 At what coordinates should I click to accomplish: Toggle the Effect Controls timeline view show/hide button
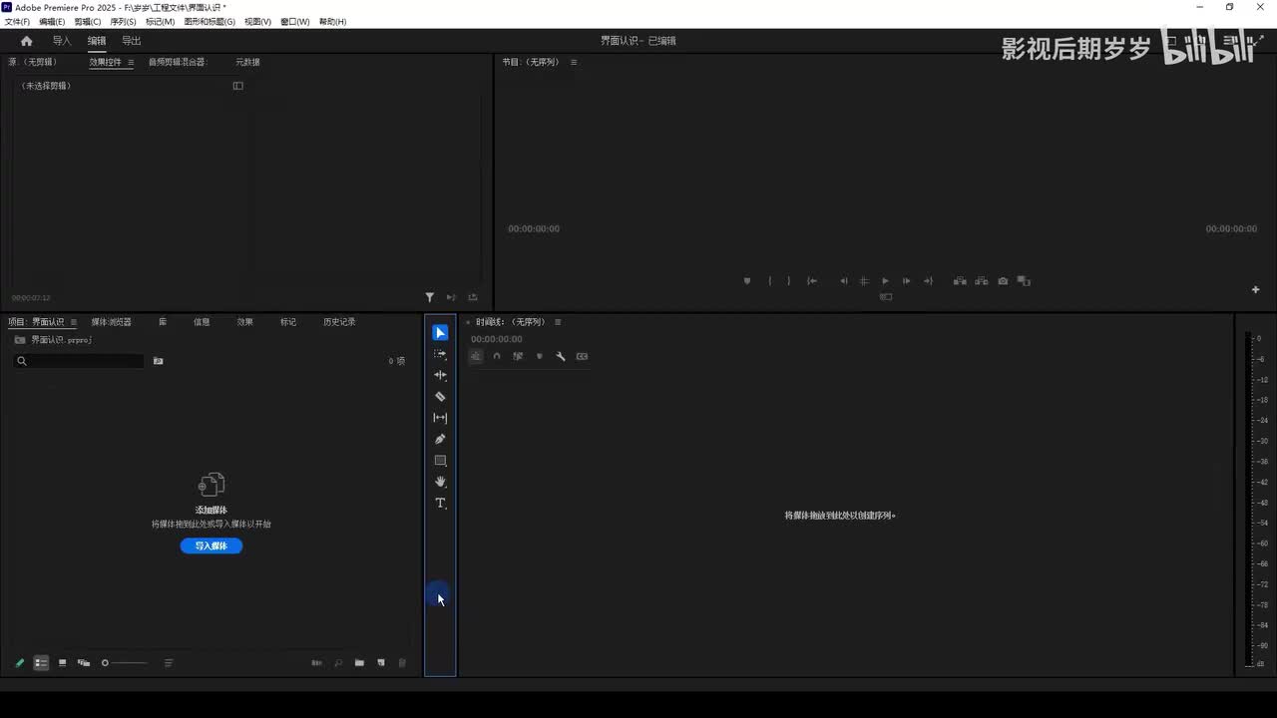tap(237, 86)
